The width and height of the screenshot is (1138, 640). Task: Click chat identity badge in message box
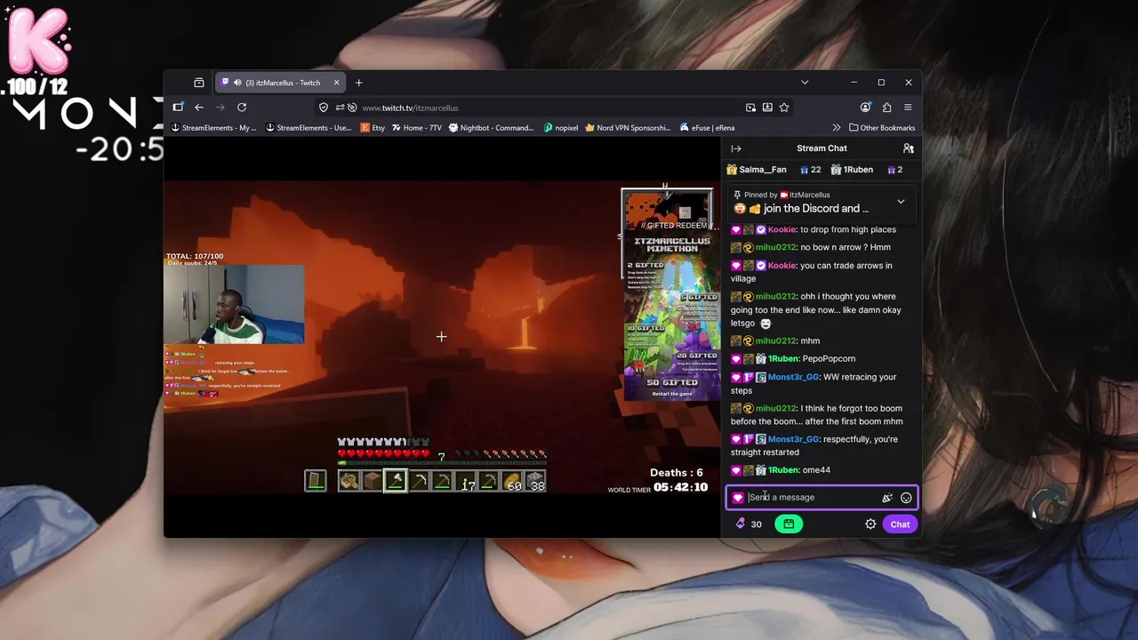(738, 498)
